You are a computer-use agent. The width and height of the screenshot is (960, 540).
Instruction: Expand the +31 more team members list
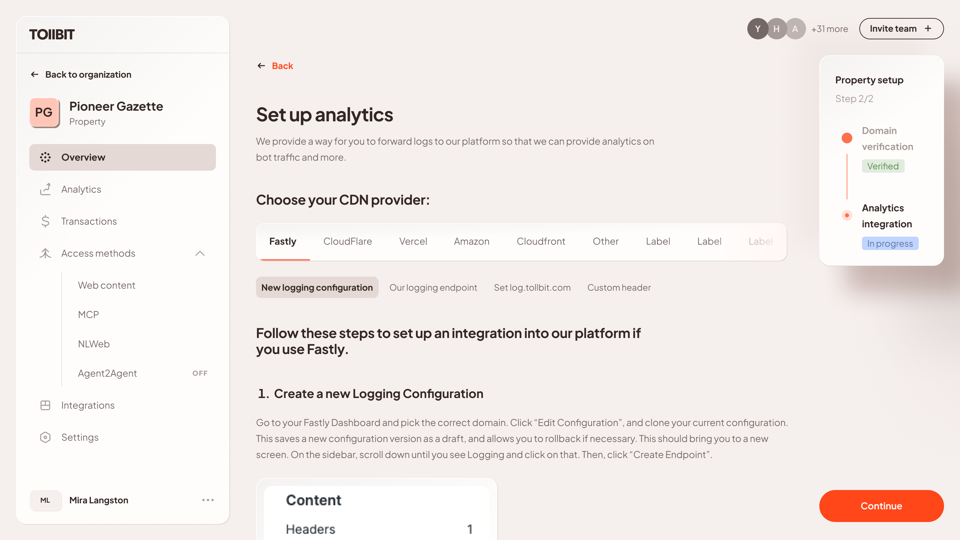pyautogui.click(x=829, y=29)
